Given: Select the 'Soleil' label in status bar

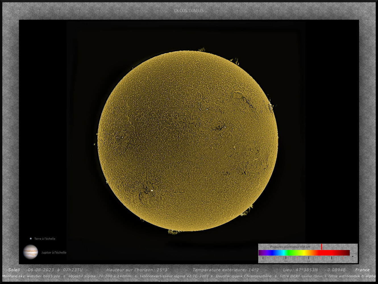Looking at the screenshot, I should 14,270.
